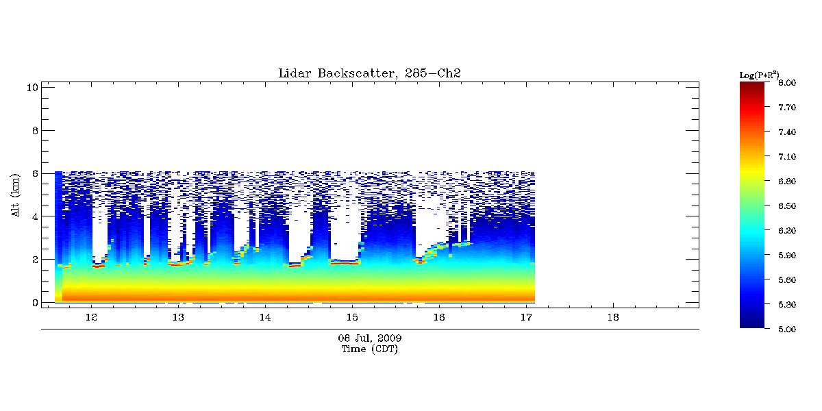Click the x-axis tick label '16'

[439, 317]
